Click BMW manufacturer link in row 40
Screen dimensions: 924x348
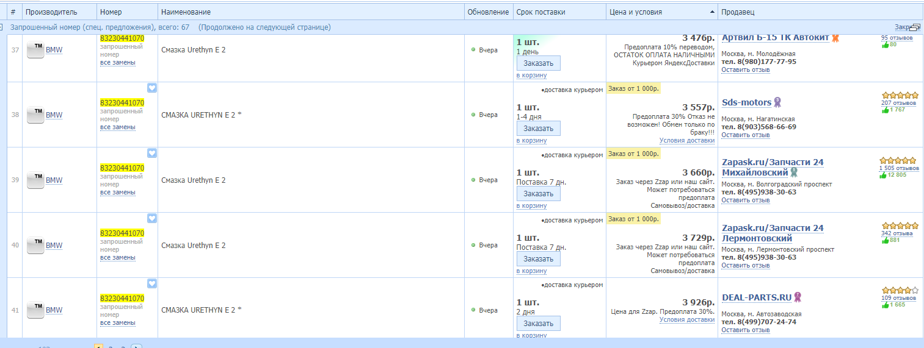tap(54, 246)
